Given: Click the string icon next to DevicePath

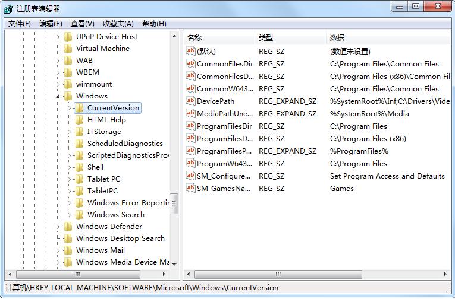Looking at the screenshot, I should pos(191,101).
